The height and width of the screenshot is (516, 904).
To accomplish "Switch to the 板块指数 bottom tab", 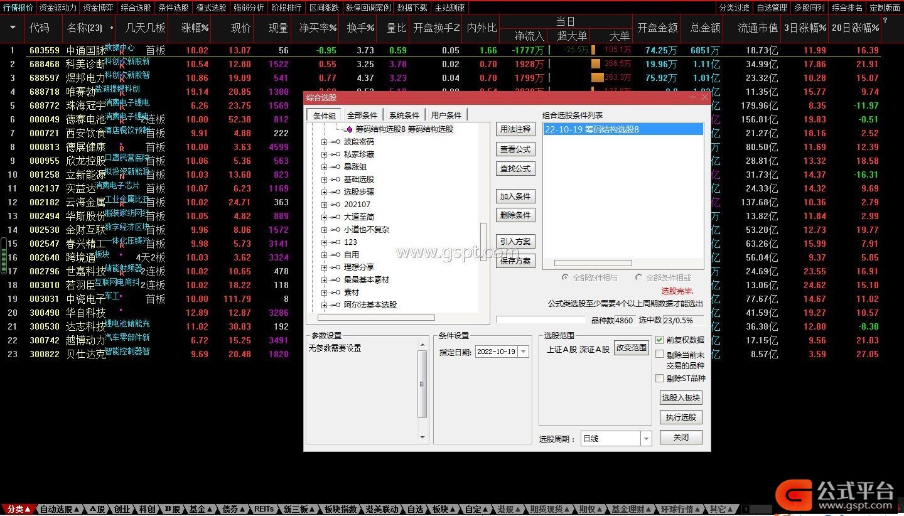I will tap(341, 509).
